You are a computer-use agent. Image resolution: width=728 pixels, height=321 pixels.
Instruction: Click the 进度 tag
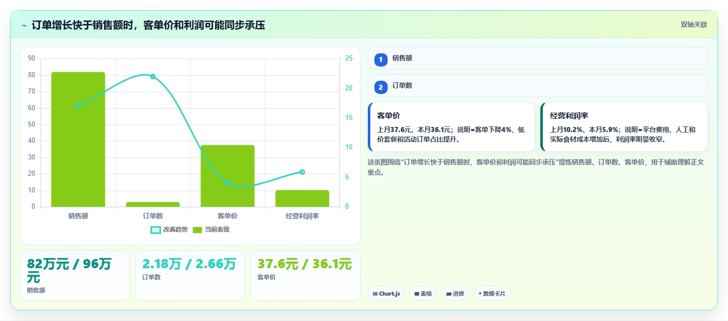pos(455,294)
